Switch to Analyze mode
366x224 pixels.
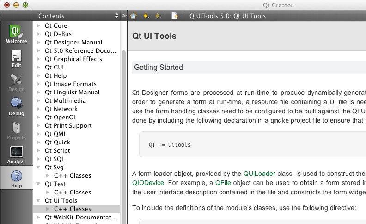point(17,155)
